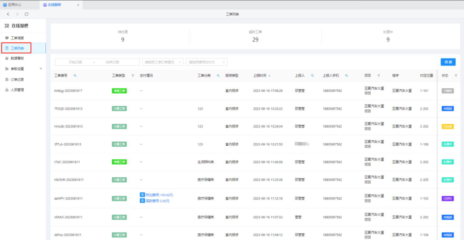The image size is (464, 240).
Task: Reload page with the refresh icon
Action: coord(26,14)
